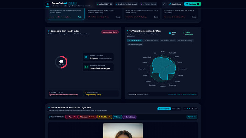Click the Visual Blemish layer map icon
Image resolution: width=246 pixels, height=138 pixels.
(x=49, y=108)
